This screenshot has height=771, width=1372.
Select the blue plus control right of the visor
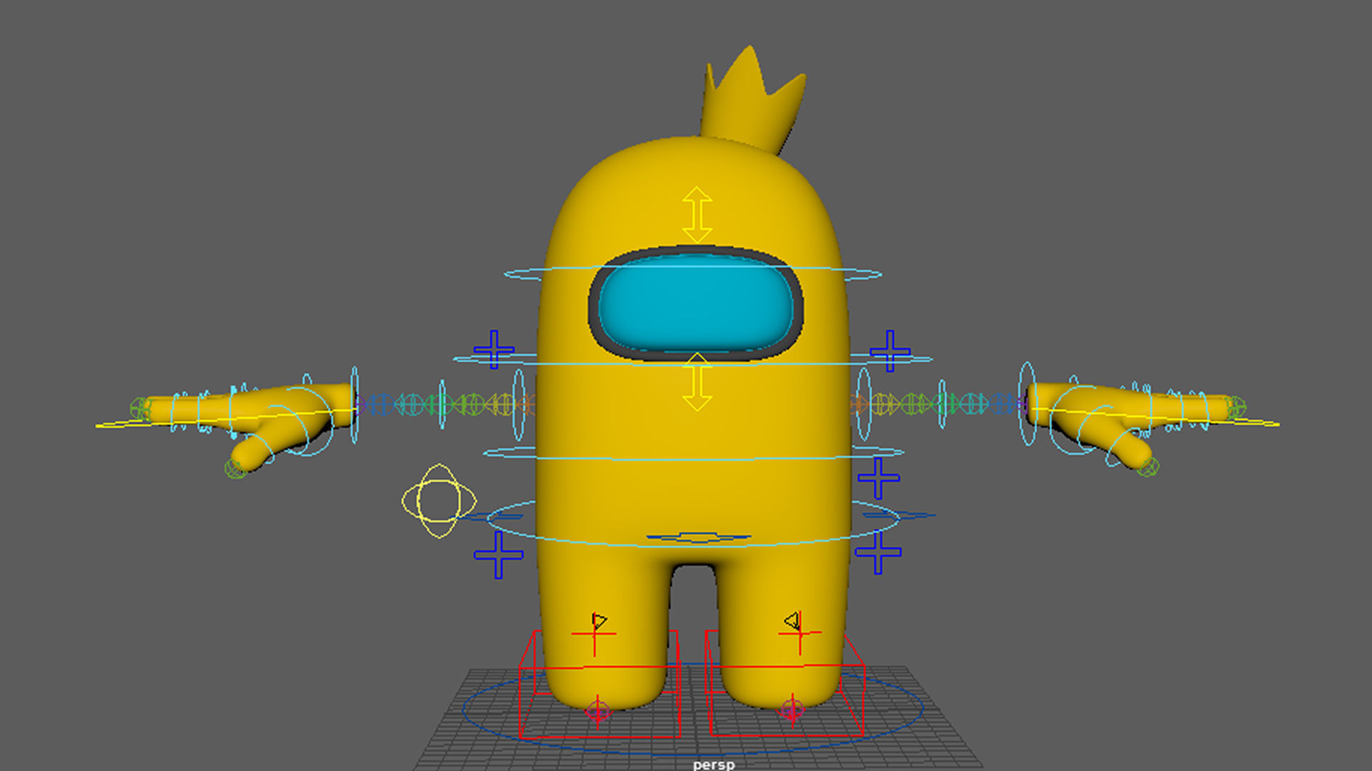890,351
